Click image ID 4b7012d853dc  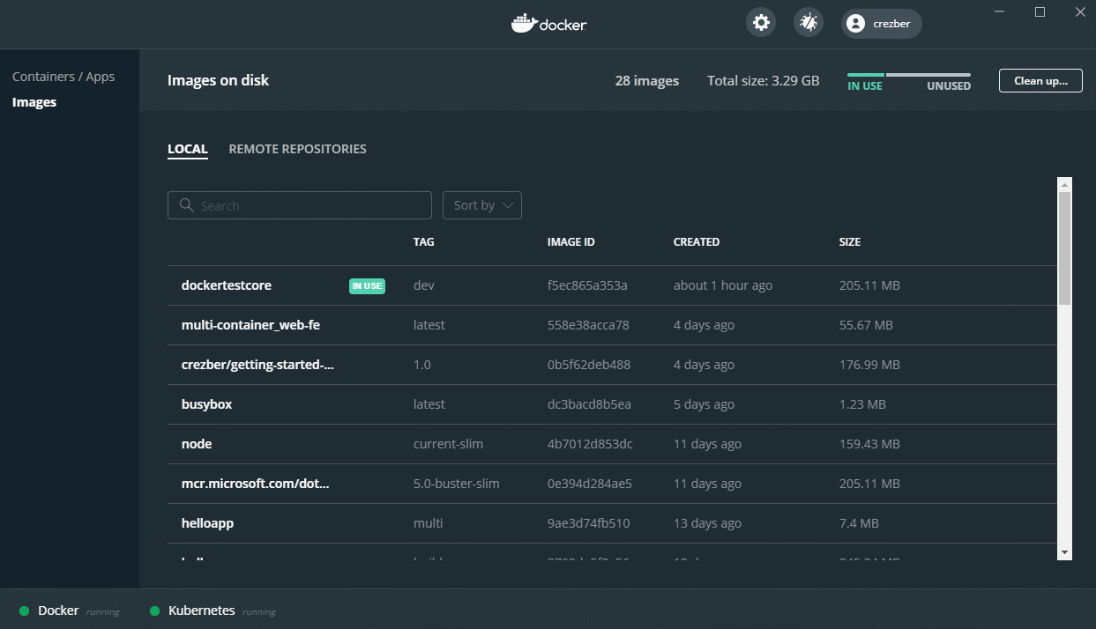tap(590, 444)
